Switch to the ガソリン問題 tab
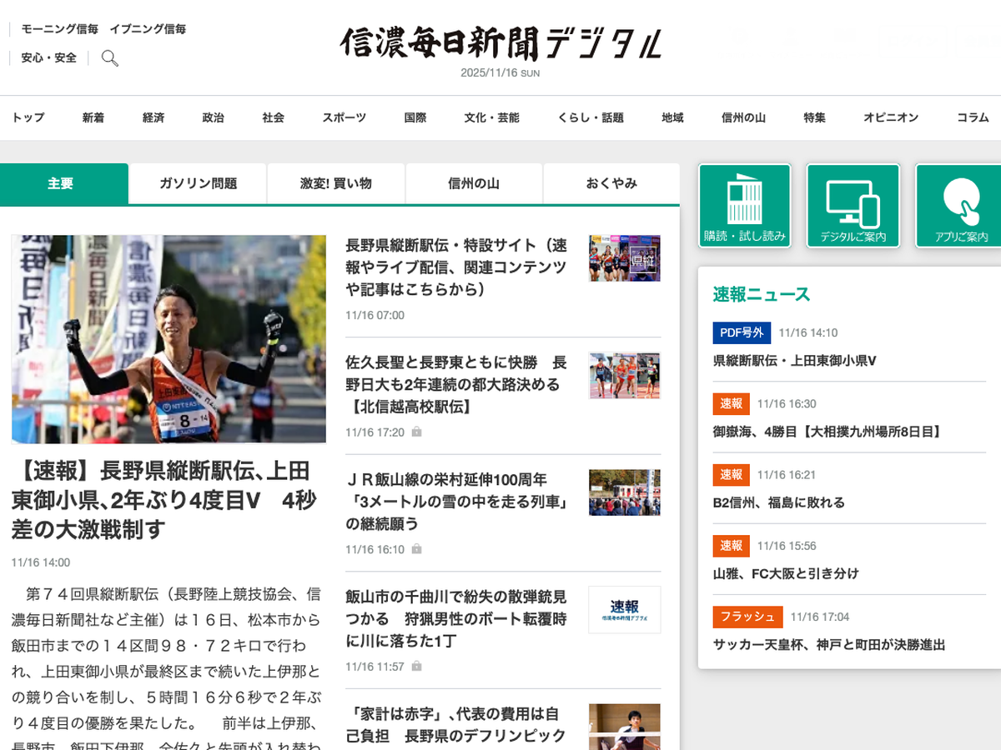Viewport: 1001px width, 750px height. (198, 183)
